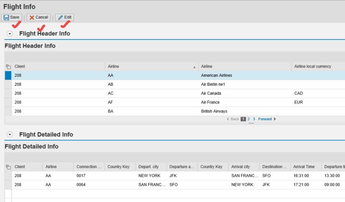Go to page 3 of header table
345x202 pixels.
coord(253,119)
